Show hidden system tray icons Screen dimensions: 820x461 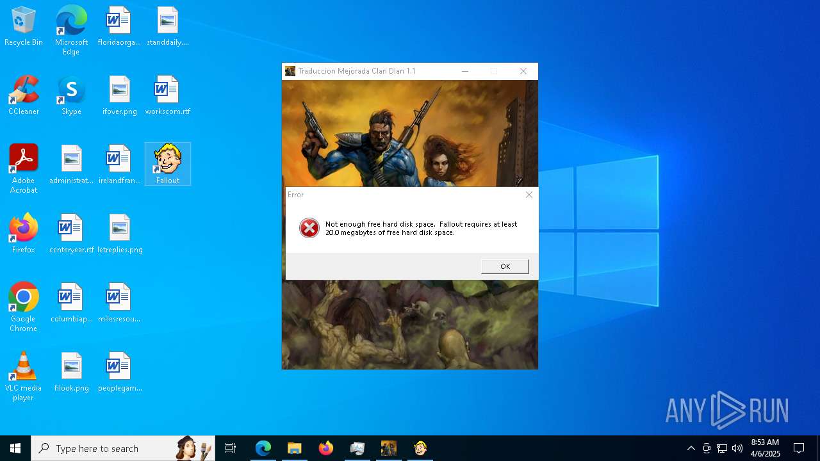point(691,448)
